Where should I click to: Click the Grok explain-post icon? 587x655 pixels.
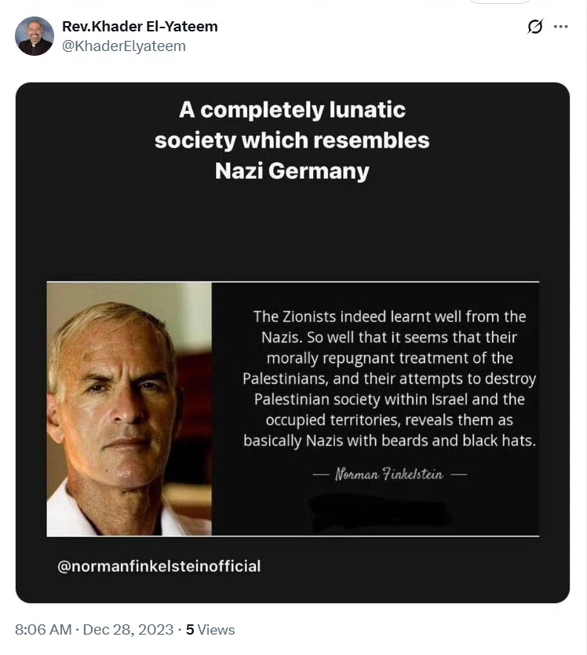click(535, 27)
